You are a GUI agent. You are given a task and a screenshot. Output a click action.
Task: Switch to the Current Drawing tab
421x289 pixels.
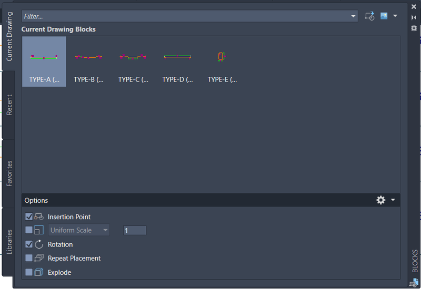[x=9, y=36]
